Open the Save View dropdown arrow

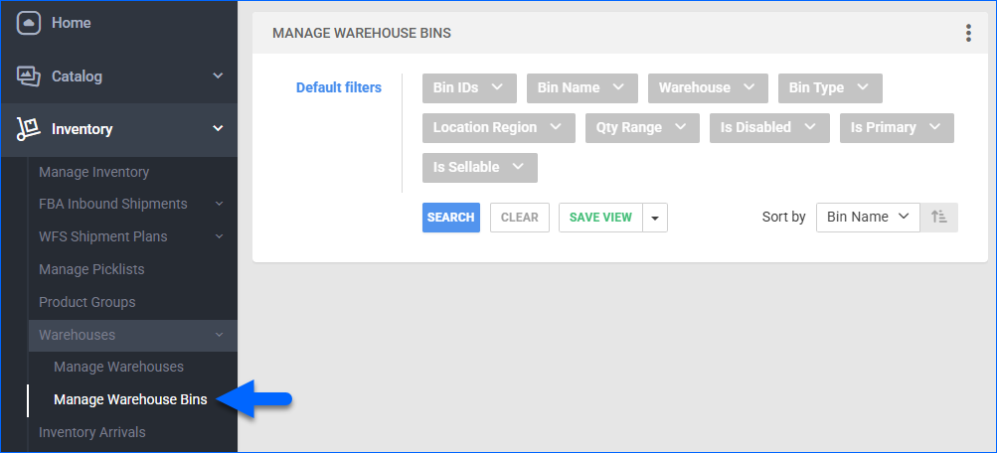click(654, 218)
